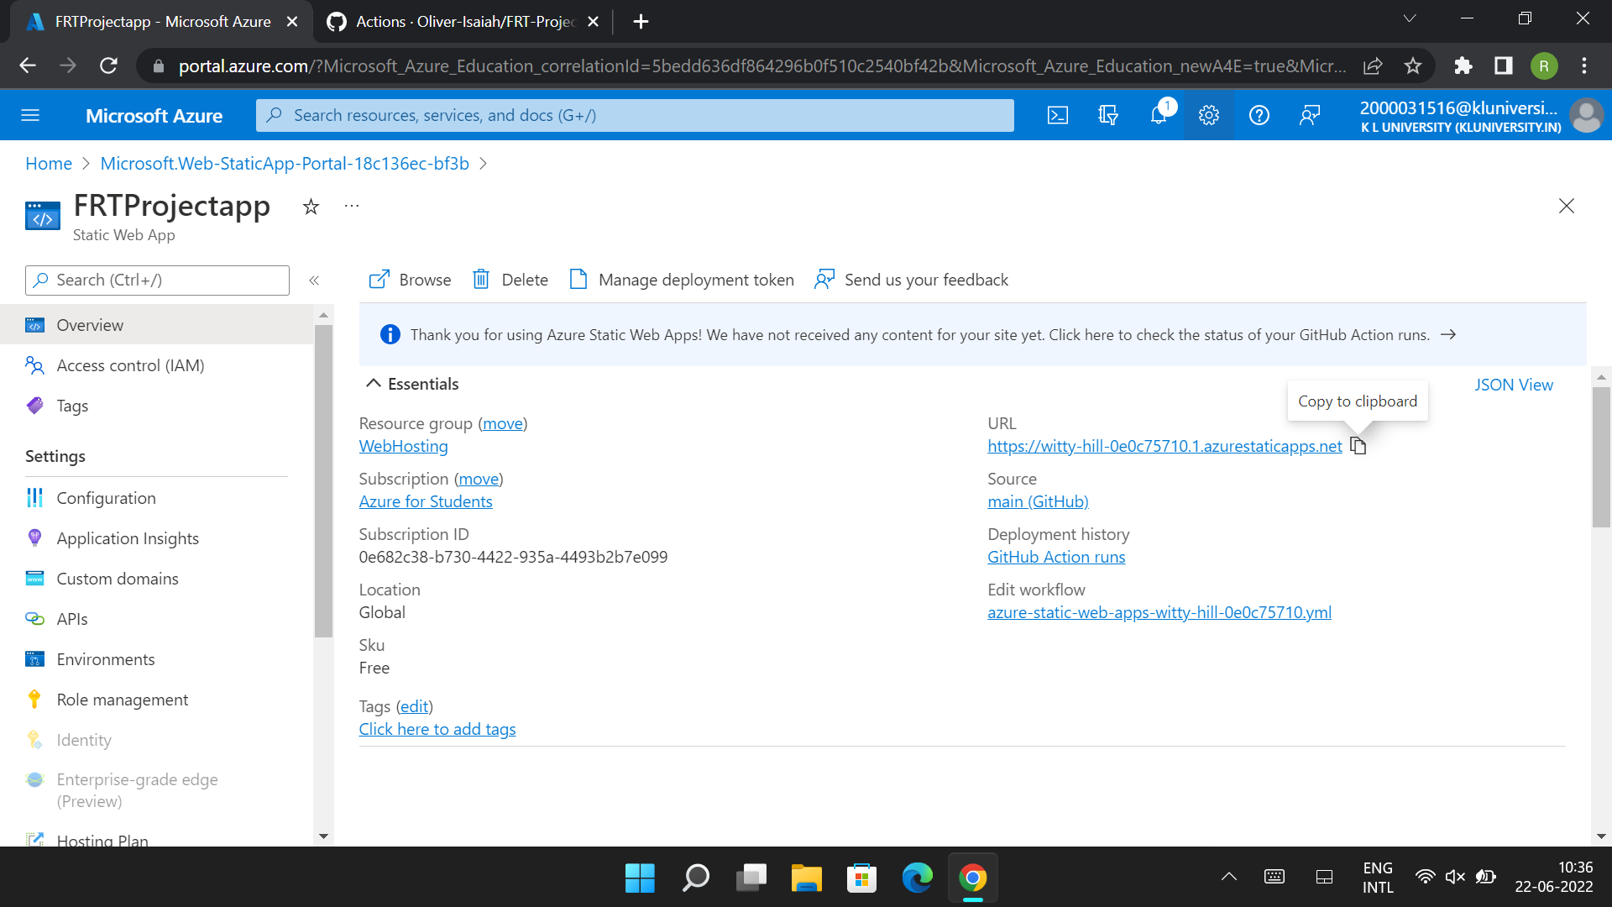Open the witty-hill azurestaticapps URL
The width and height of the screenshot is (1612, 907).
(1165, 446)
